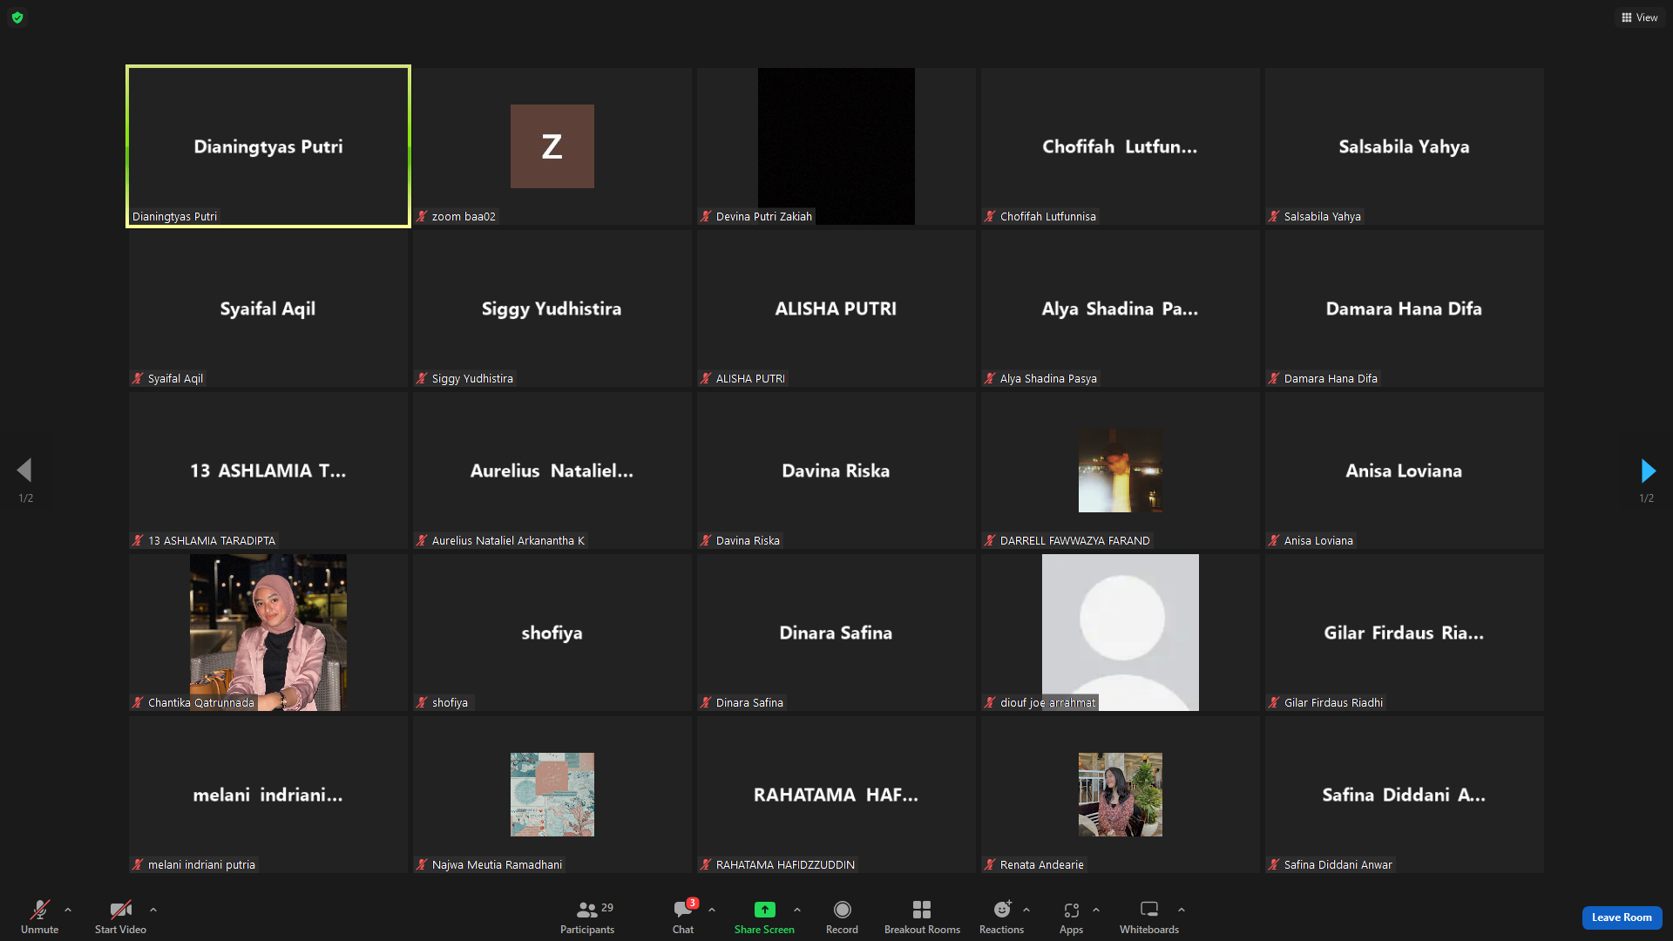Click the muted mic icon beside shofiya

pos(422,702)
